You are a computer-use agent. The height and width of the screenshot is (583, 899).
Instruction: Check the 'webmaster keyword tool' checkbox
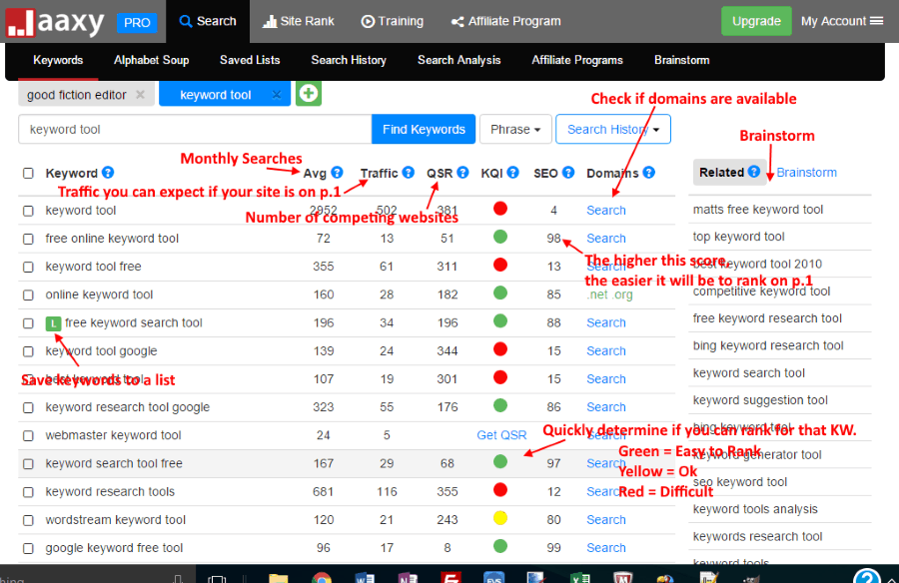click(28, 435)
